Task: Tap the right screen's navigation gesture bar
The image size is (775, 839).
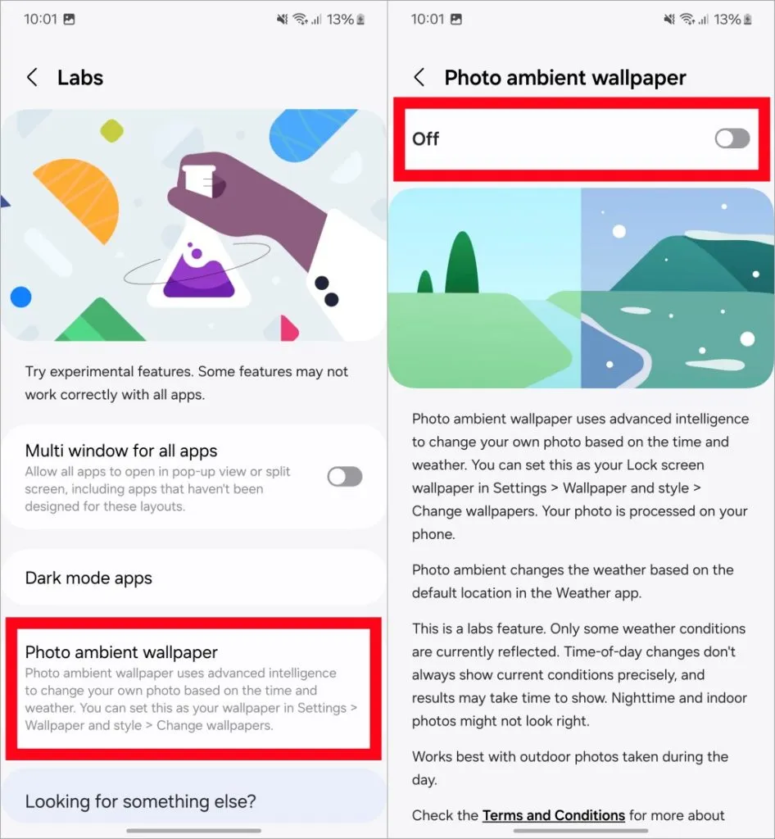Action: point(581,831)
